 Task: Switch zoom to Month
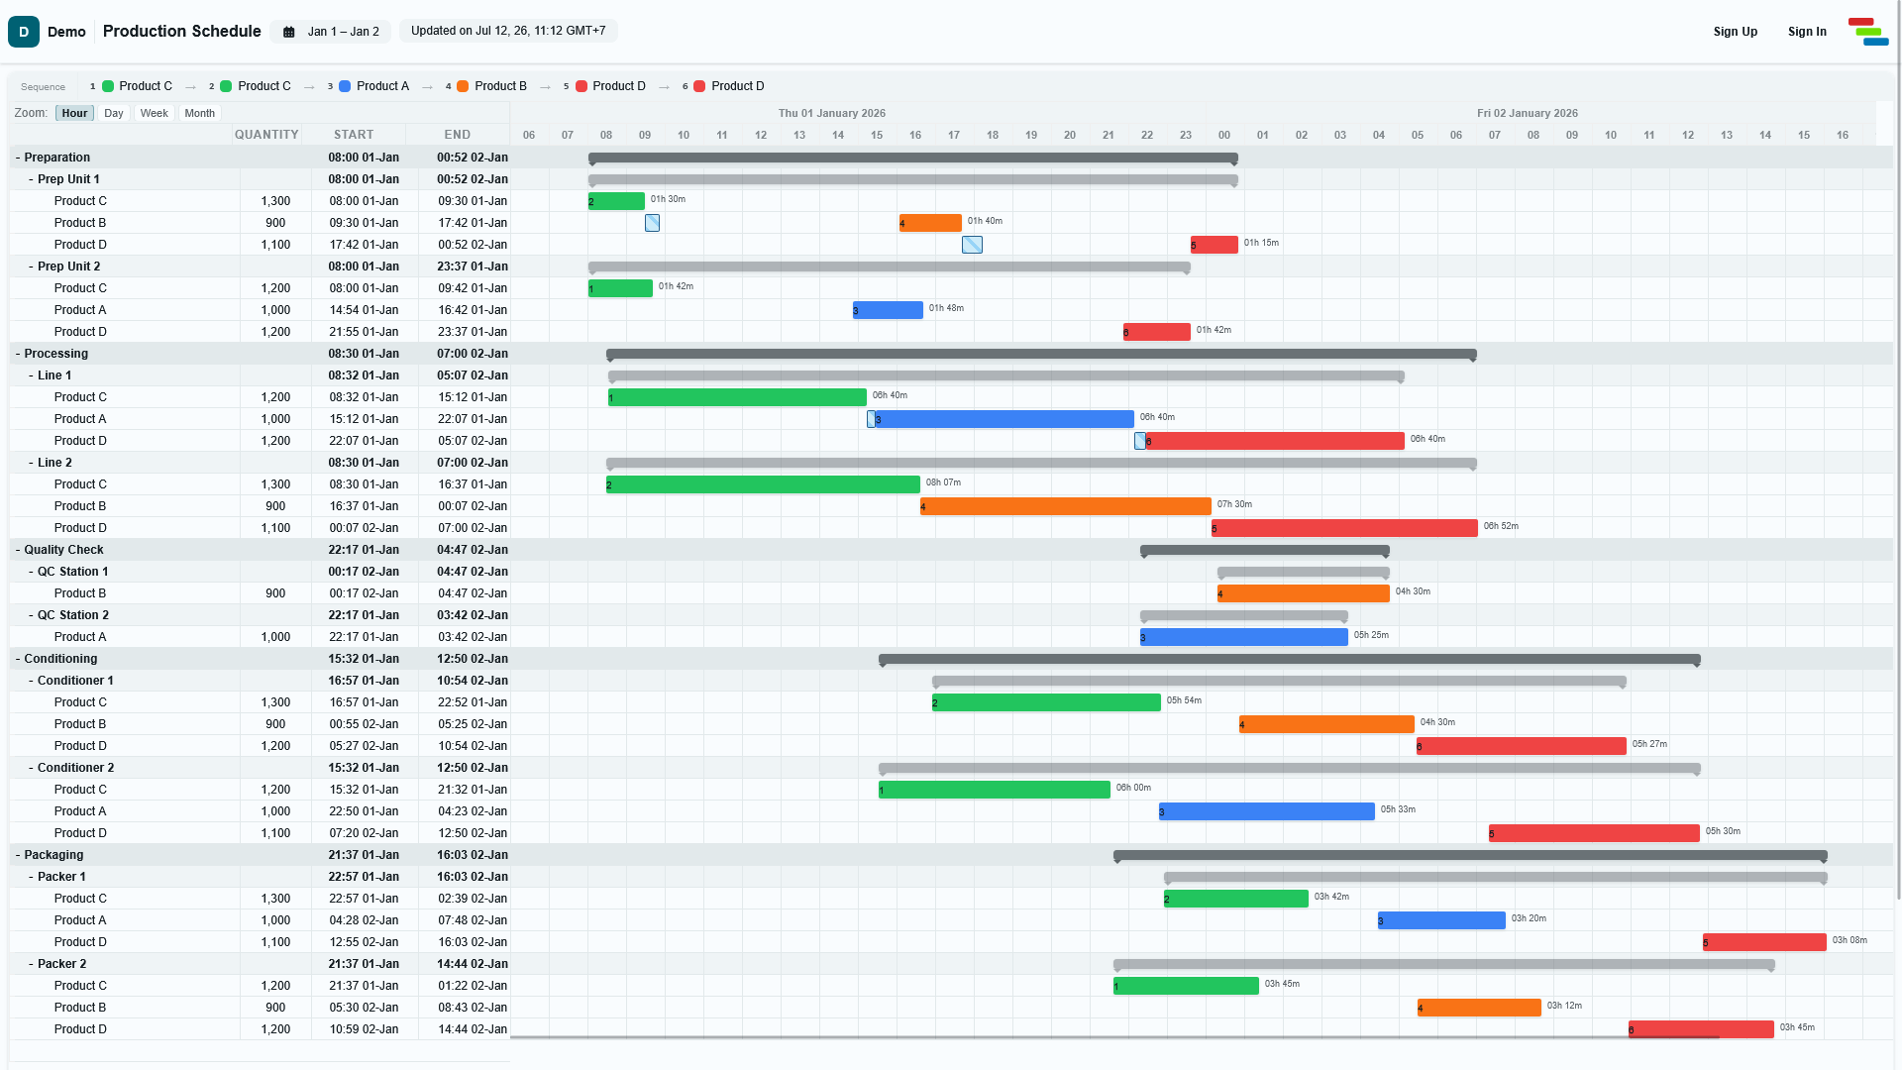199,113
